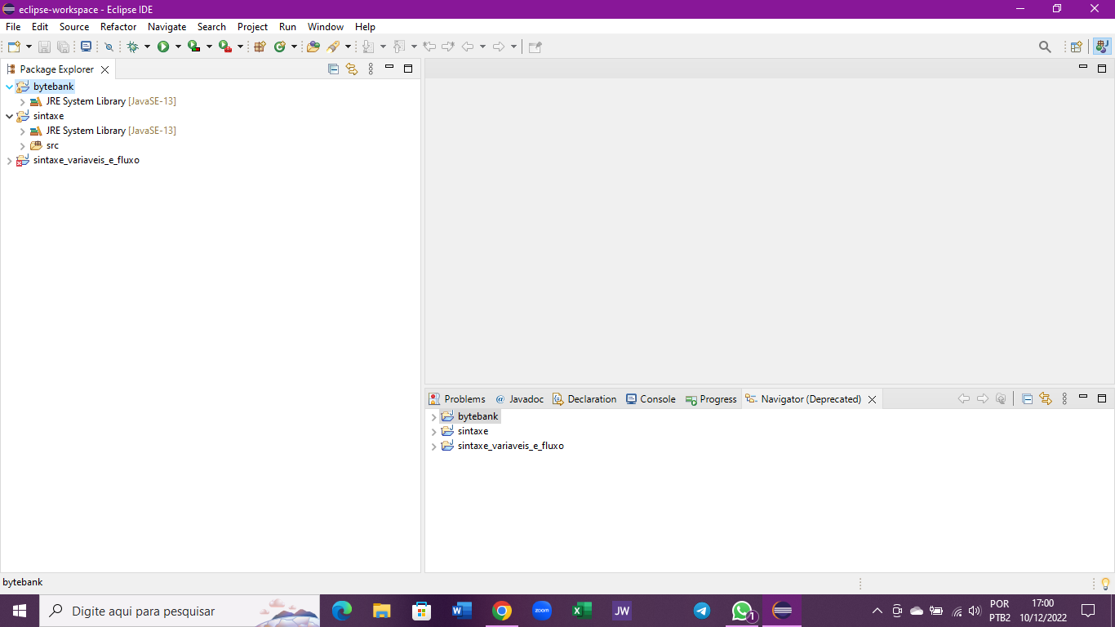Open Google Chrome from the taskbar

[x=502, y=611]
